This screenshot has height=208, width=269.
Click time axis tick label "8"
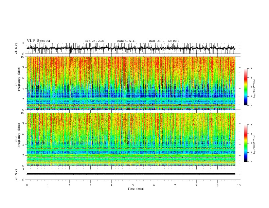pos(196,185)
